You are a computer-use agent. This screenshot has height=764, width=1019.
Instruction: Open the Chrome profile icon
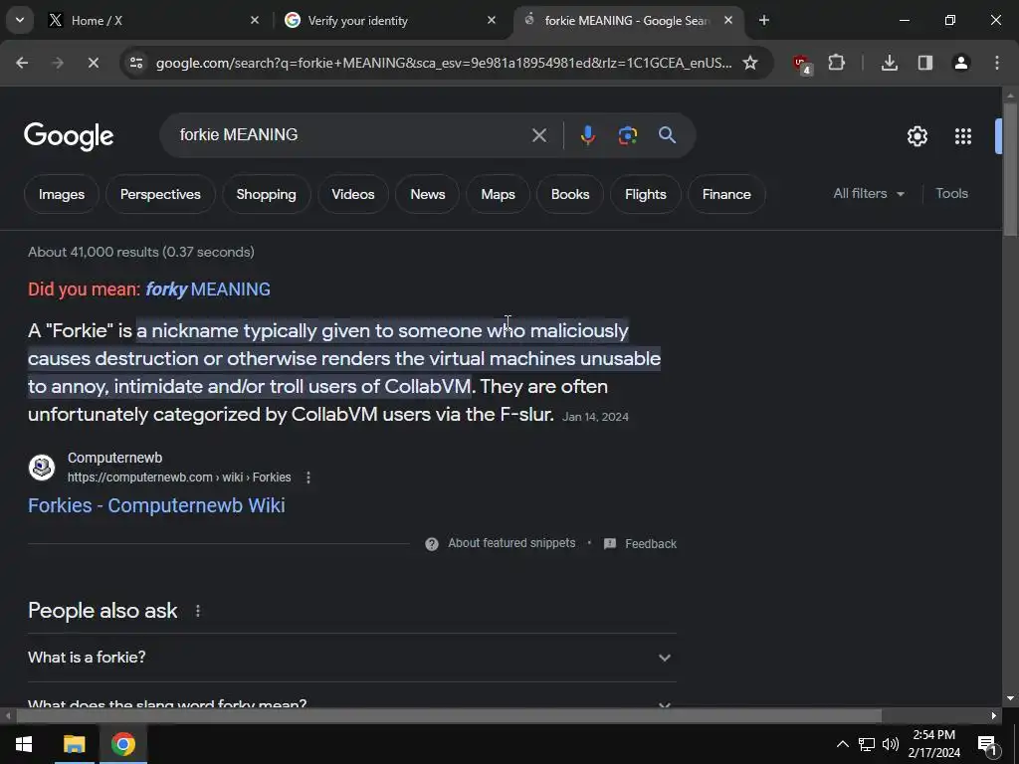point(960,63)
